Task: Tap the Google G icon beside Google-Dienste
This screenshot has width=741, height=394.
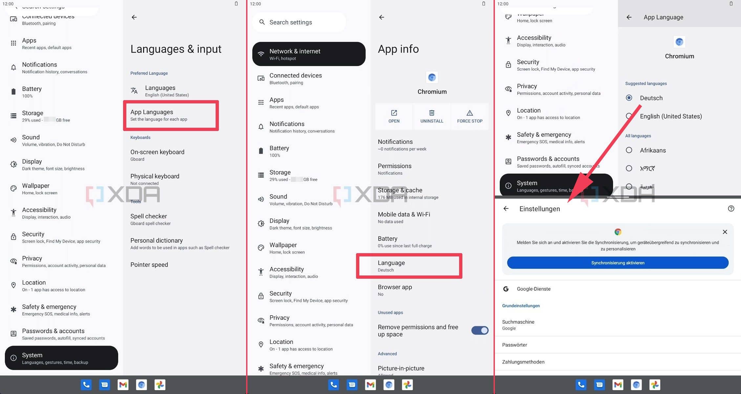Action: [x=505, y=289]
